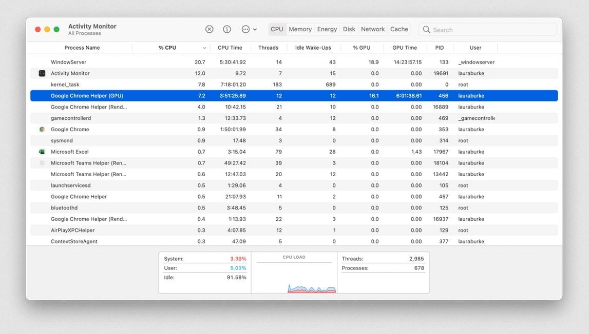The width and height of the screenshot is (589, 334).
Task: Minimize the Activity Monitor window
Action: (x=47, y=29)
